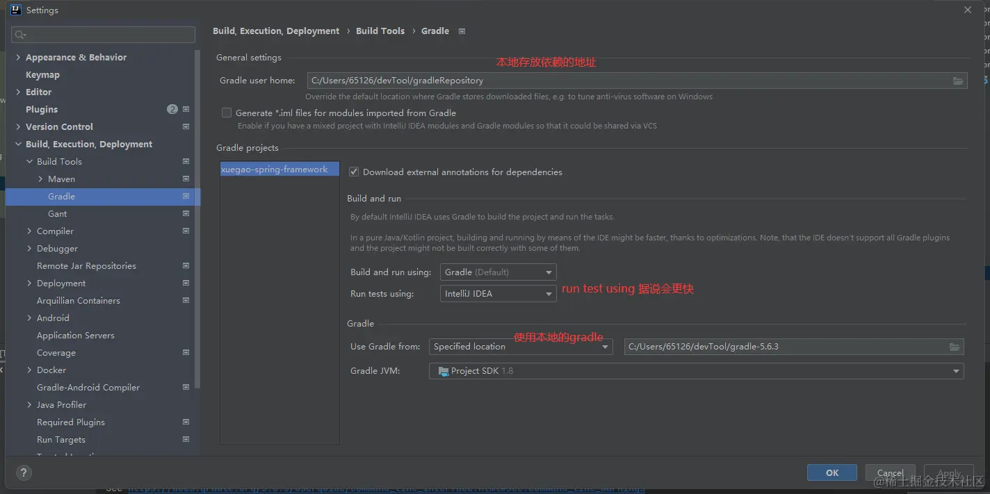The height and width of the screenshot is (494, 990).
Task: Select Keymap in the settings tree
Action: click(42, 74)
